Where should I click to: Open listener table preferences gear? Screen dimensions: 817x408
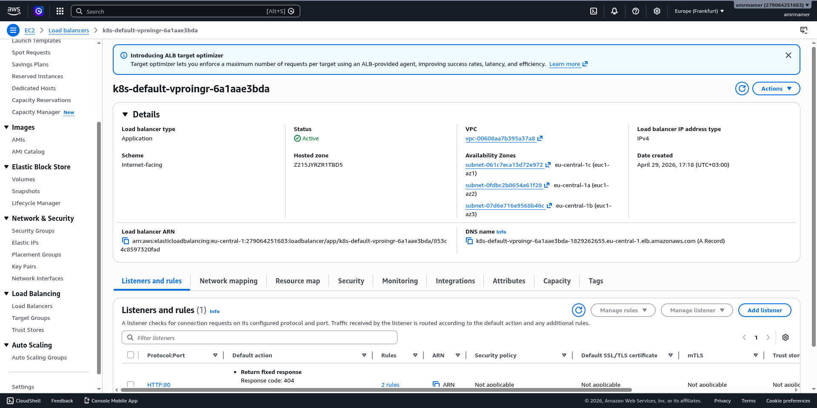(x=786, y=337)
